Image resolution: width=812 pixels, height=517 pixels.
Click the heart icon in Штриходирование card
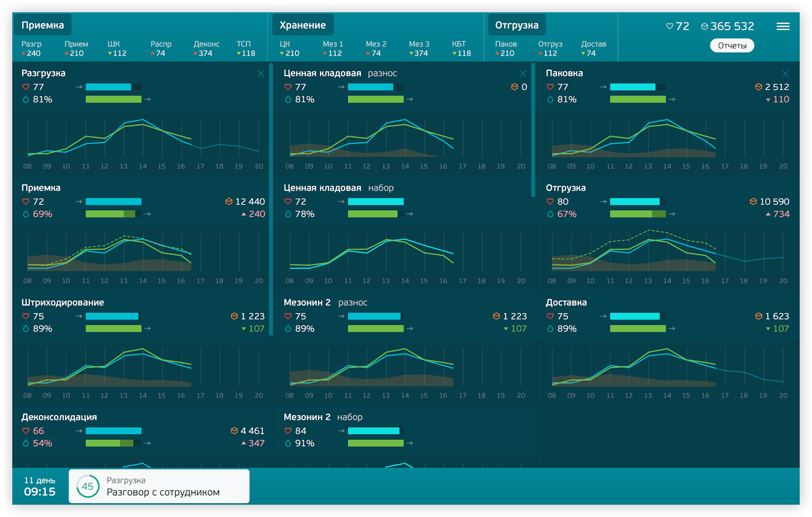26,316
